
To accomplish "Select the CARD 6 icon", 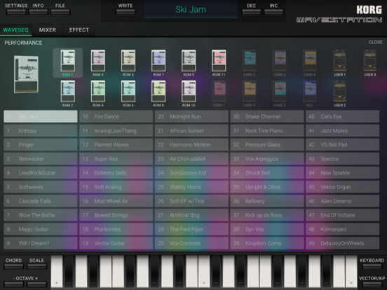I will coord(310,61).
